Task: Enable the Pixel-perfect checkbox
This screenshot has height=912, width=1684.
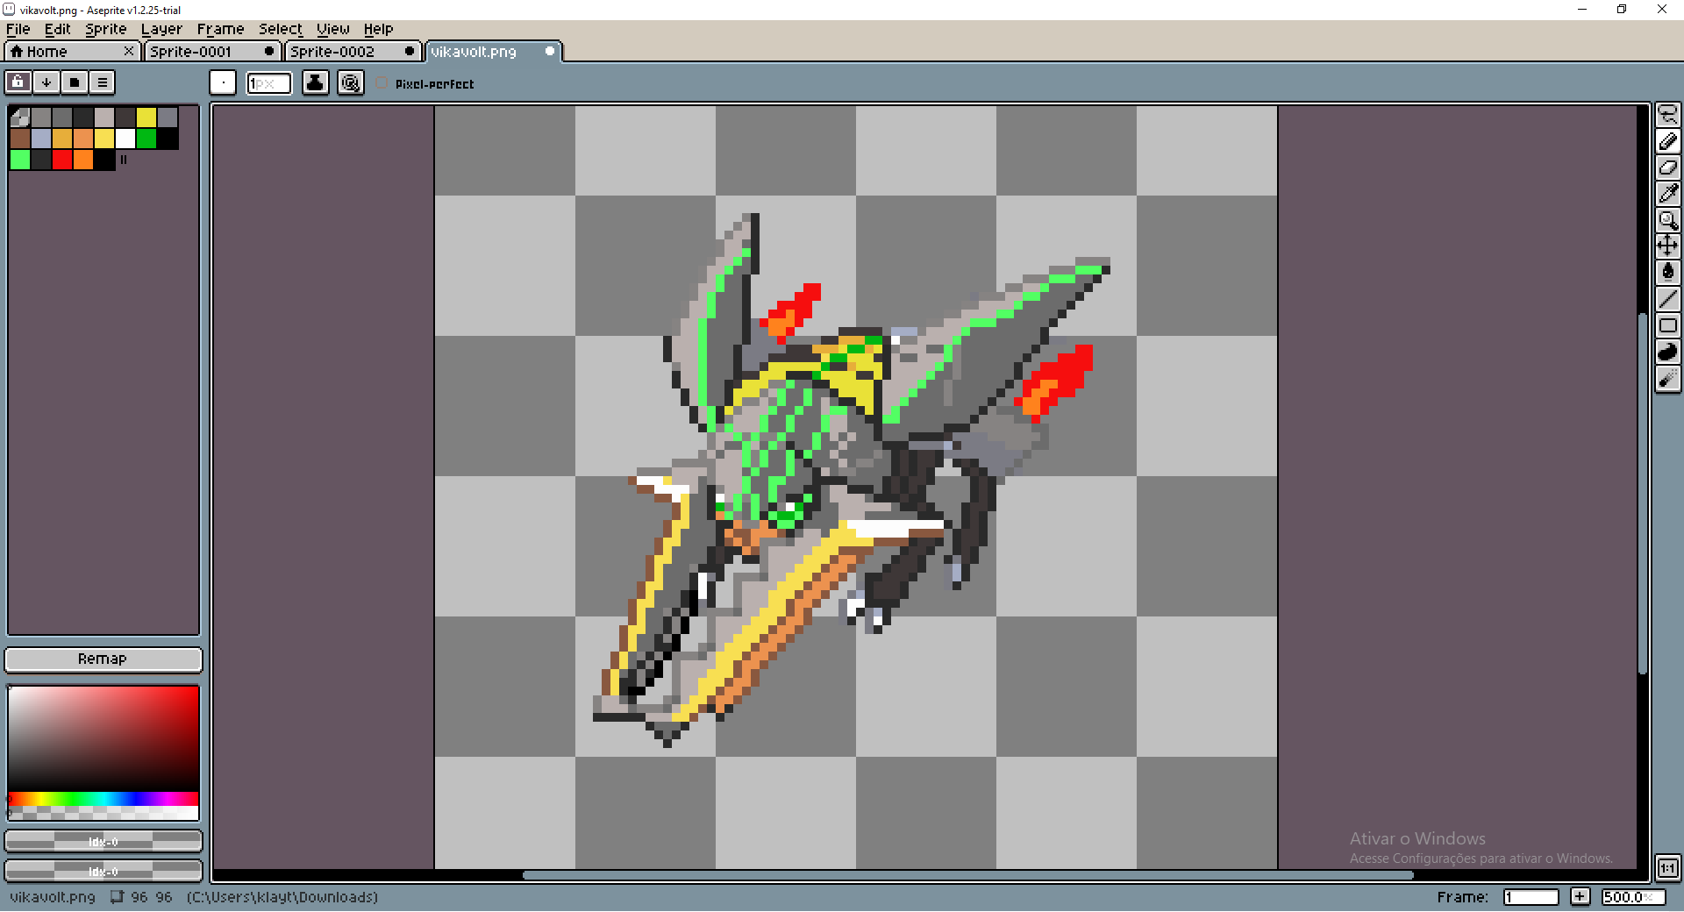Action: click(382, 83)
